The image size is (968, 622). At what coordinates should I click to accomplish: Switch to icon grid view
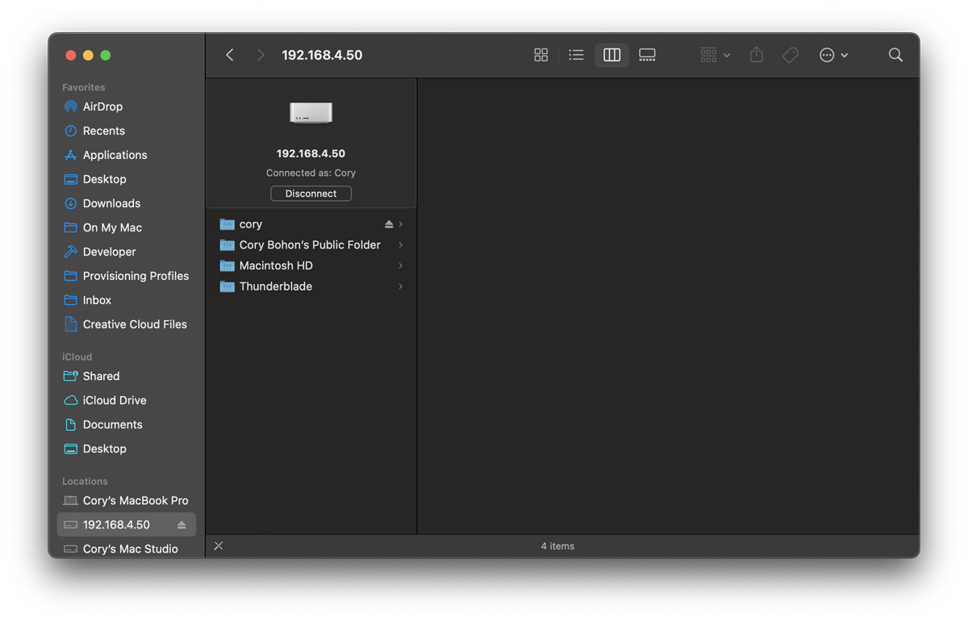coord(540,55)
